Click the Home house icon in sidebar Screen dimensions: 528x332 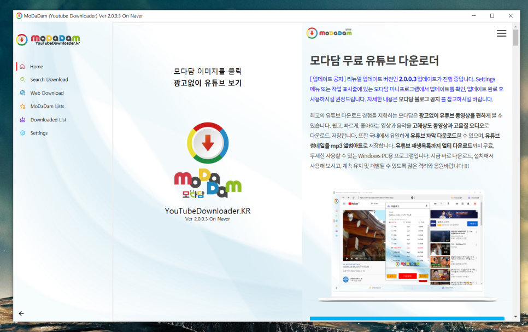(x=22, y=66)
